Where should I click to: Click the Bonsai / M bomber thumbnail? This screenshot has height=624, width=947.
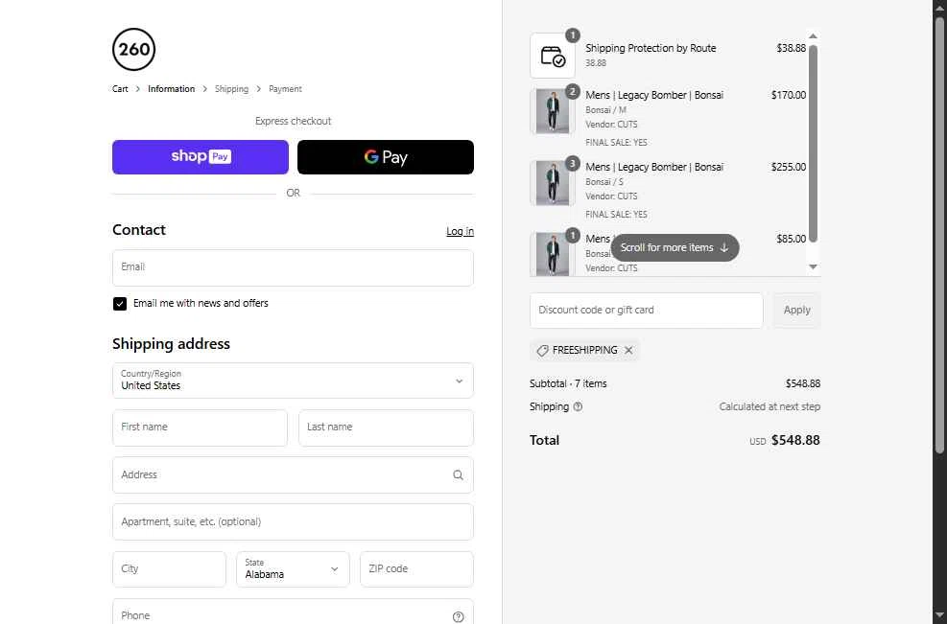[553, 111]
